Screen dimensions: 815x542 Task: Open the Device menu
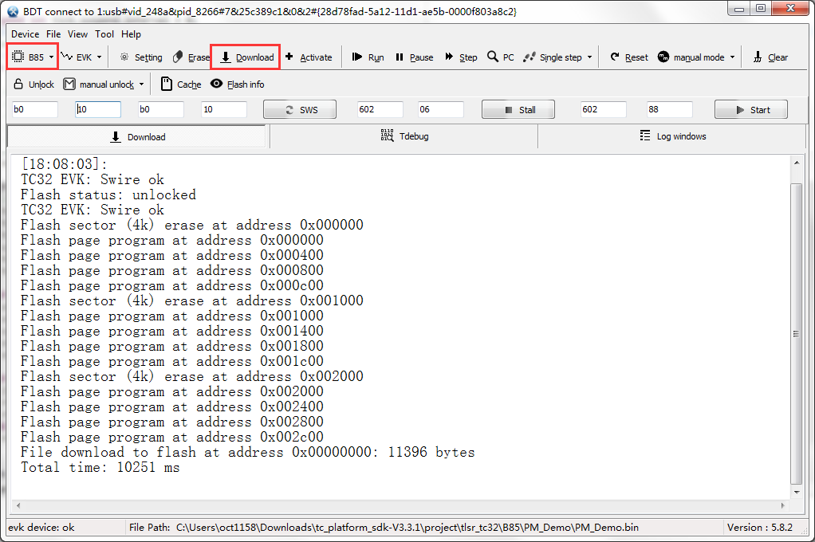pyautogui.click(x=25, y=34)
